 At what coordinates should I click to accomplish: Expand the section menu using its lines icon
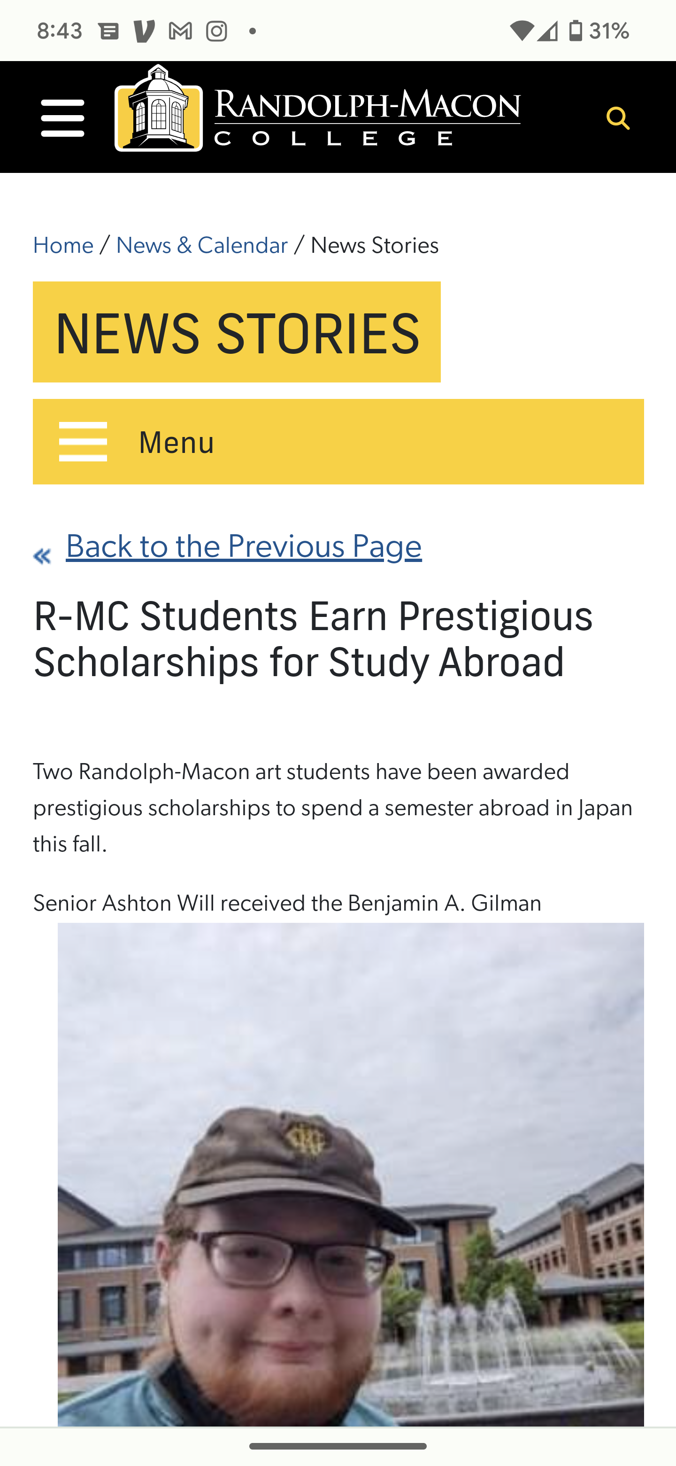pyautogui.click(x=83, y=442)
